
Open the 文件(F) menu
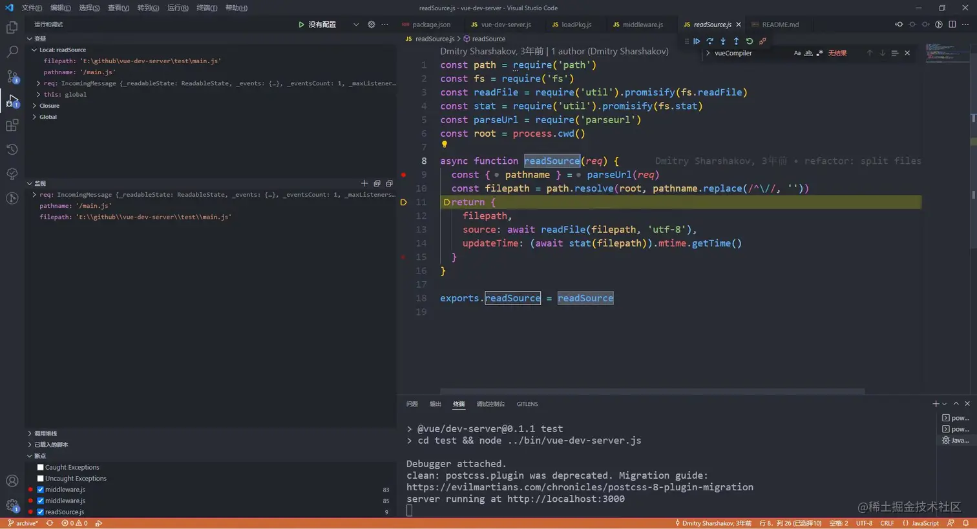coord(32,8)
